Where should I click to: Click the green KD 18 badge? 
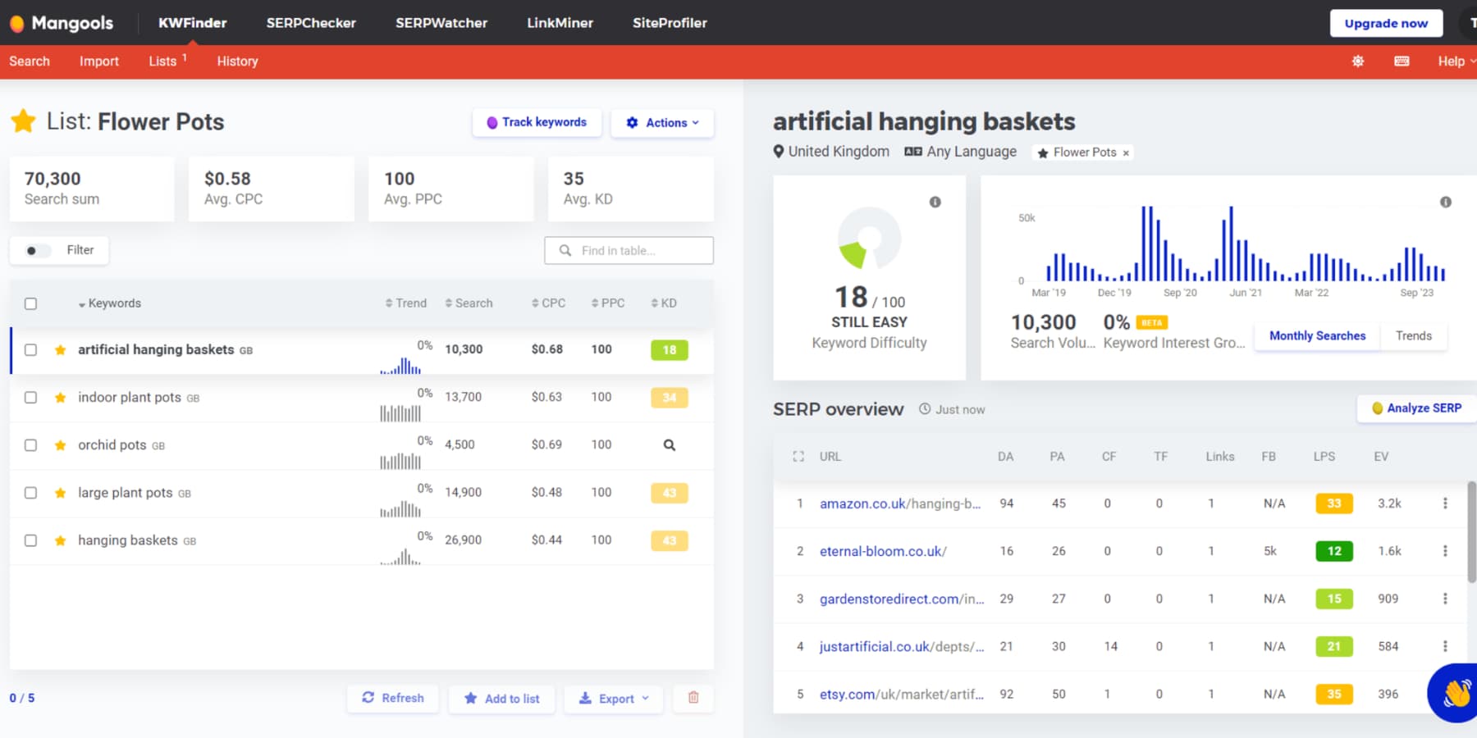coord(669,349)
